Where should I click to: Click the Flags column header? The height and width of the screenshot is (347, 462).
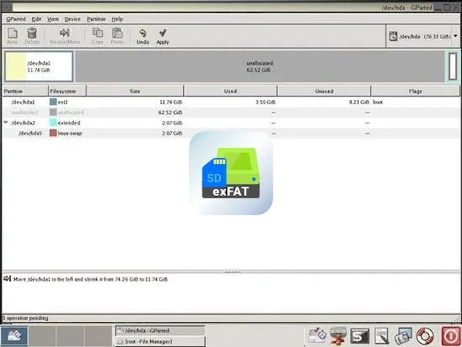pyautogui.click(x=416, y=92)
